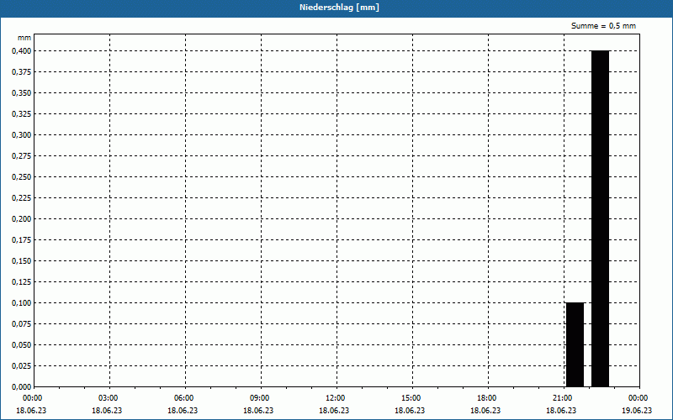Click the 21:00 time label
Image resolution: width=673 pixels, height=420 pixels.
(x=563, y=398)
